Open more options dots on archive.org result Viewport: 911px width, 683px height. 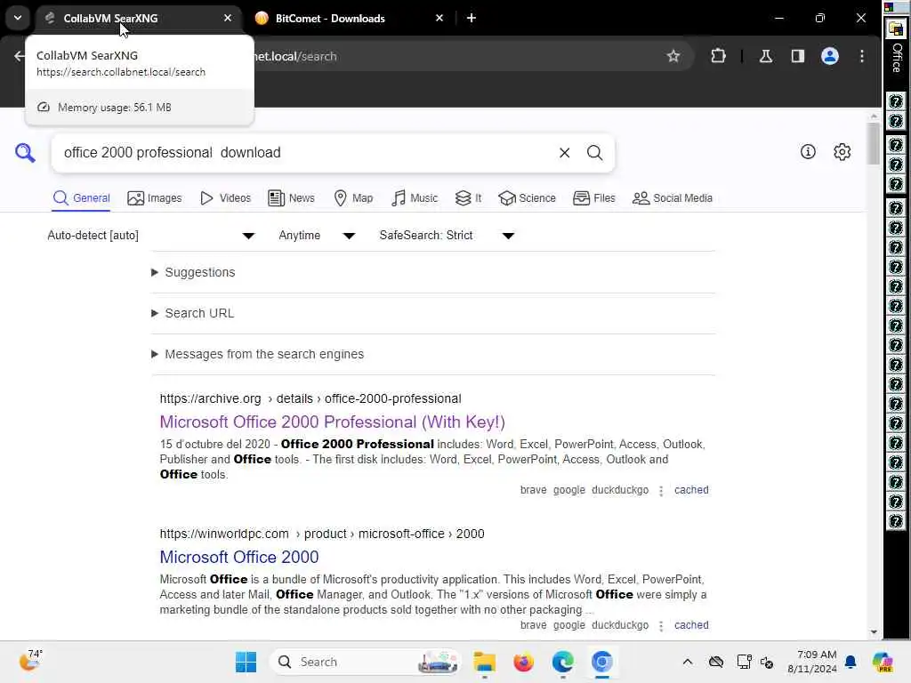point(661,491)
